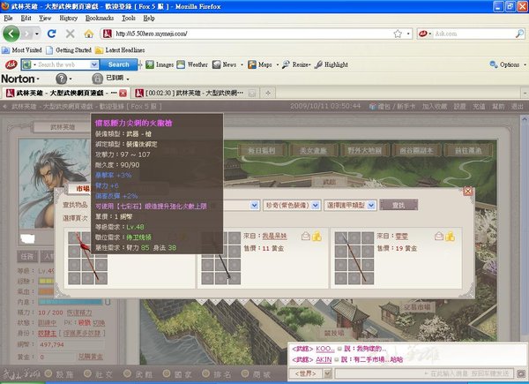Open Firefox home page icon

click(x=89, y=34)
